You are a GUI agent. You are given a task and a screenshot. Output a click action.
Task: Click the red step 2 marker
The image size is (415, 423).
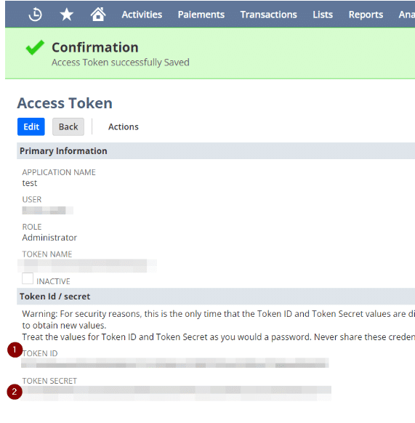click(15, 392)
